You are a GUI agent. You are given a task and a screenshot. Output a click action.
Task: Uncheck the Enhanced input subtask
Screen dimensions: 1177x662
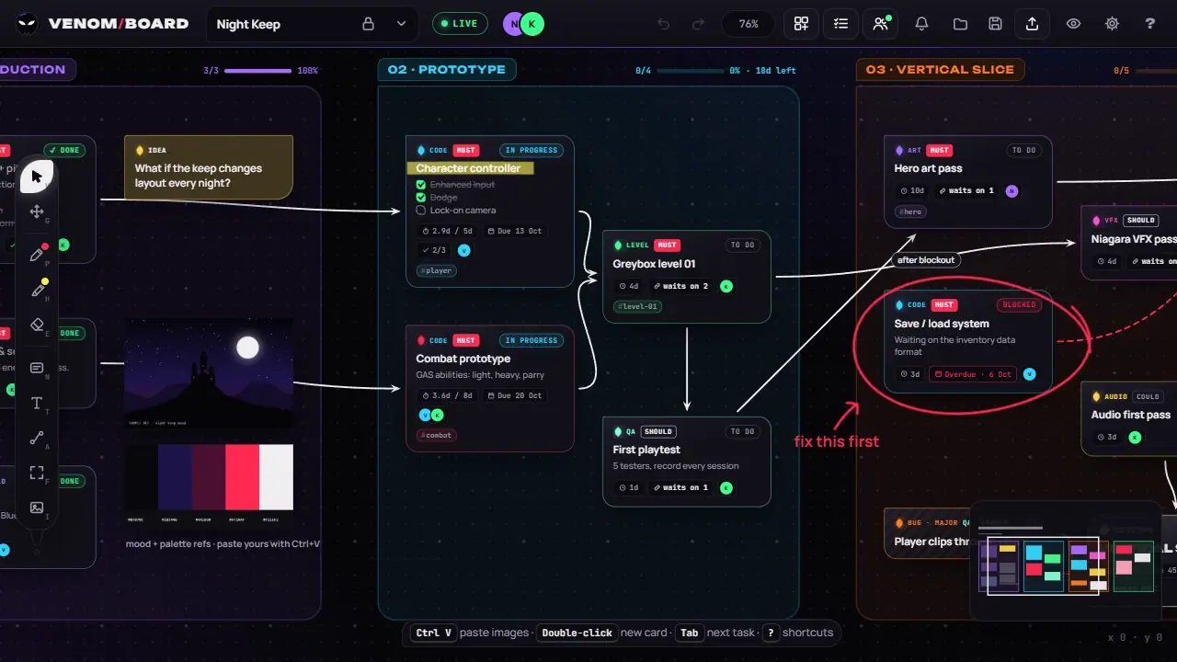point(421,185)
